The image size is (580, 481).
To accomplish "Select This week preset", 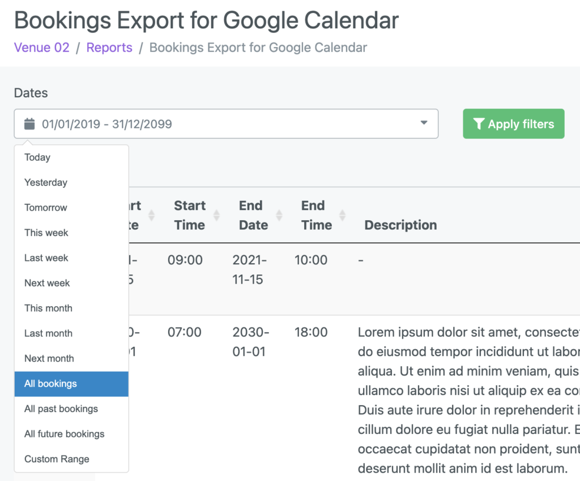I will tap(71, 233).
